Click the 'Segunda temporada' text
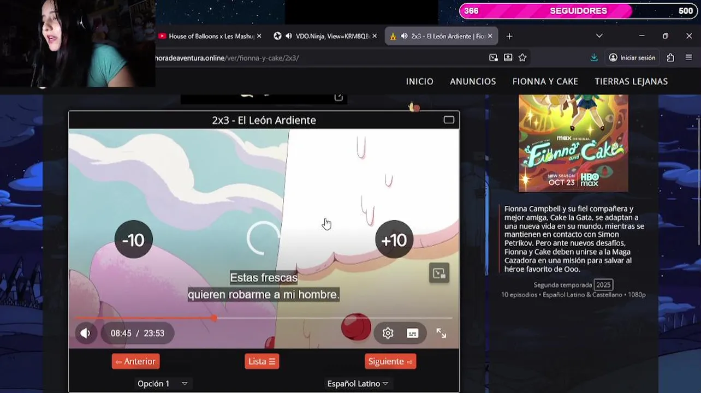The image size is (701, 393). [563, 285]
